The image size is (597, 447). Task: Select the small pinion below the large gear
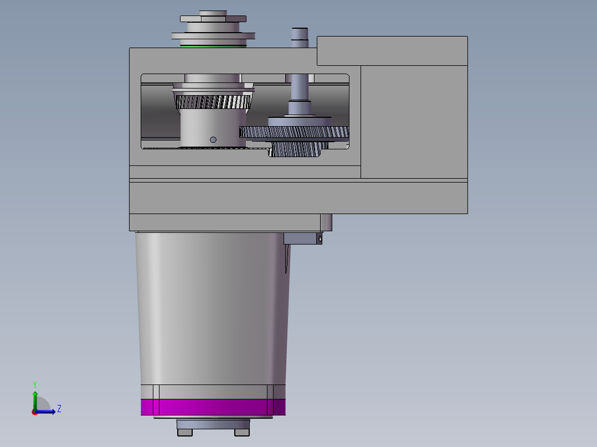[x=297, y=149]
